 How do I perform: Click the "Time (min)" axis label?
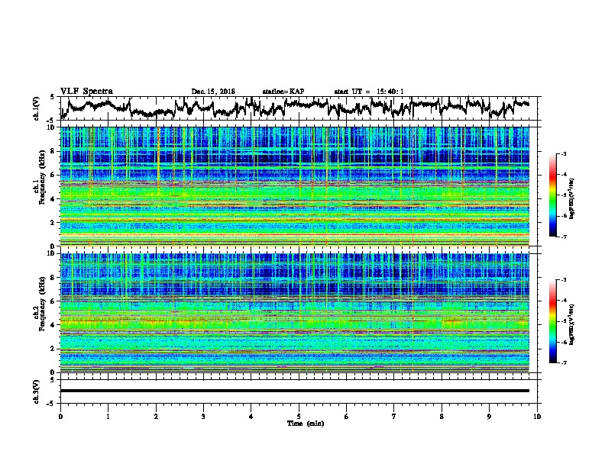(x=306, y=424)
